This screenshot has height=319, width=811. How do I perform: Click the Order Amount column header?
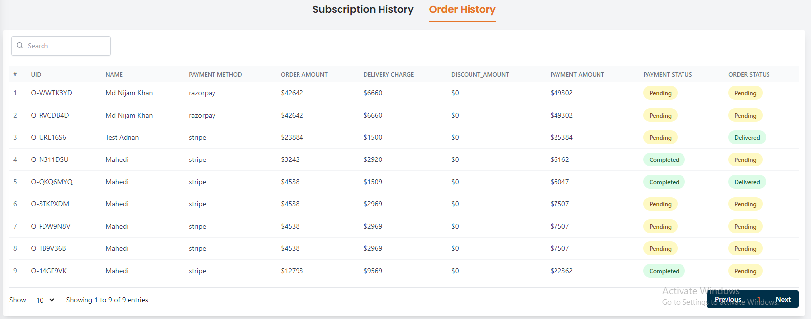click(x=304, y=75)
